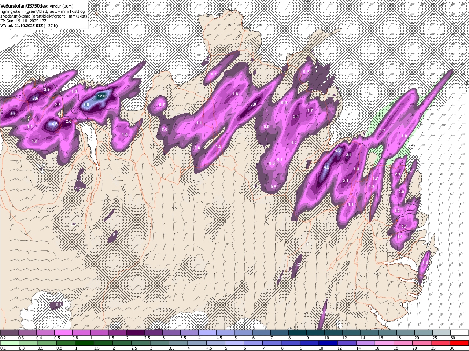The image size is (469, 351).
Task: Click the 2.6 precipitation value label
Action: (x=69, y=121)
